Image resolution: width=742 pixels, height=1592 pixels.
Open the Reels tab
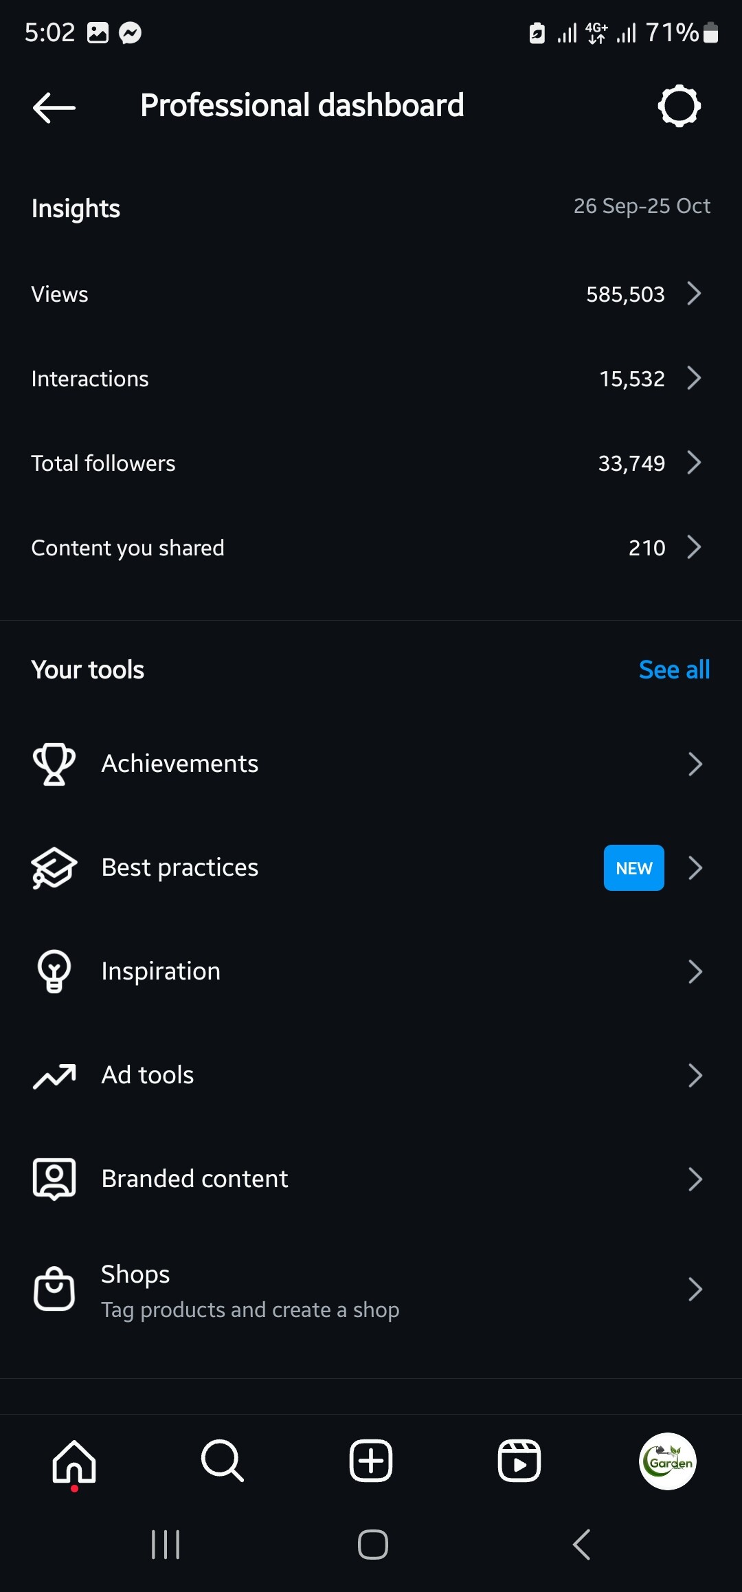click(519, 1461)
